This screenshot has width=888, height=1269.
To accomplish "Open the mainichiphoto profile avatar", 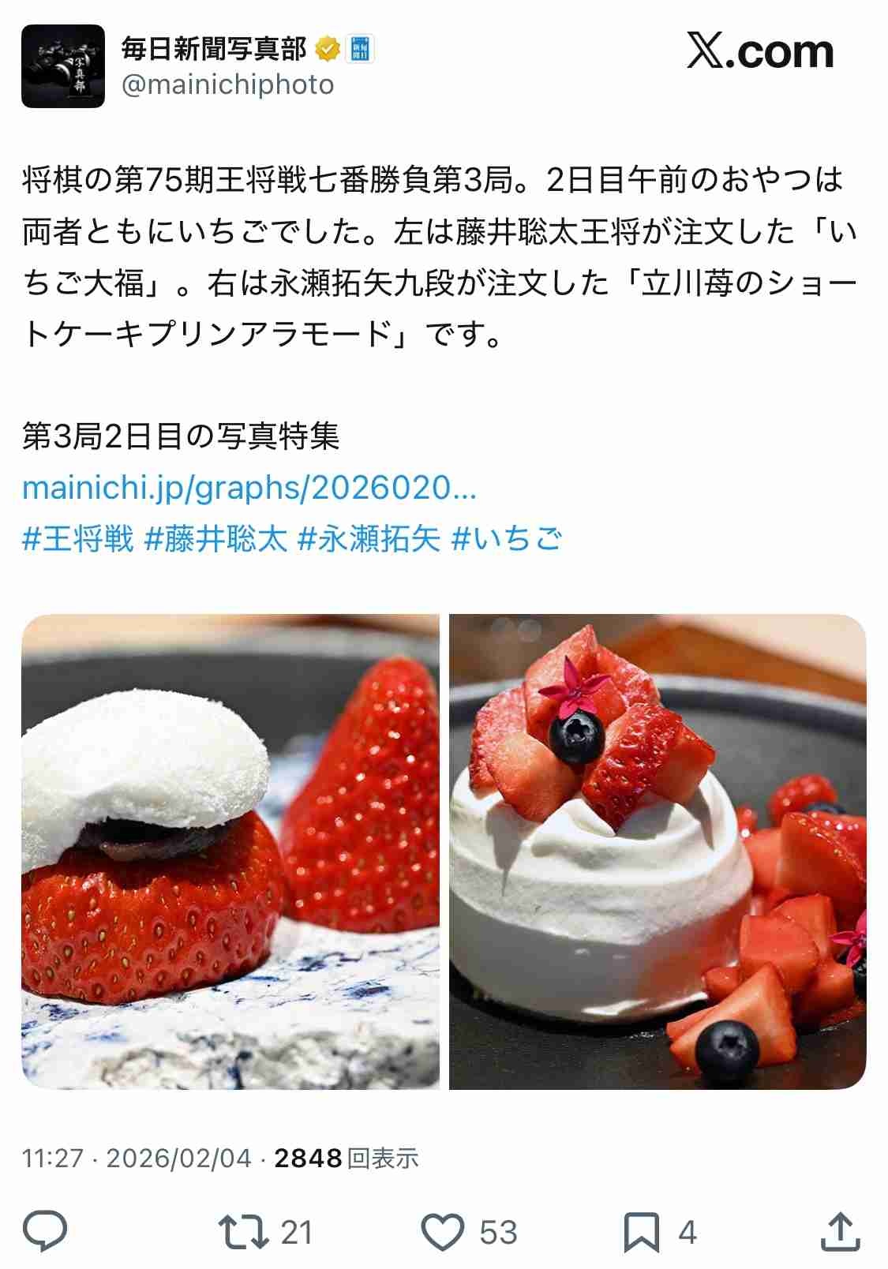I will point(63,66).
